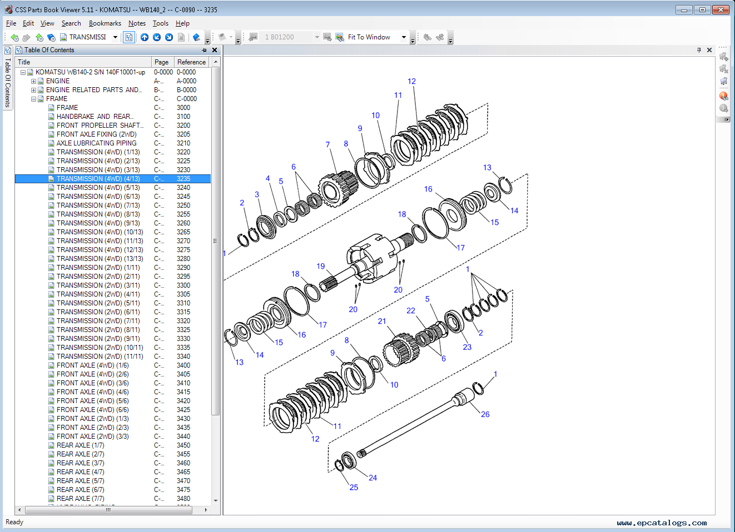
Task: Pin the diagram pane with pushpin
Action: click(699, 50)
